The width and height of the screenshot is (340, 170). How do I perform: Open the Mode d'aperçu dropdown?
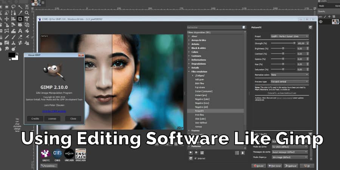[289, 157]
